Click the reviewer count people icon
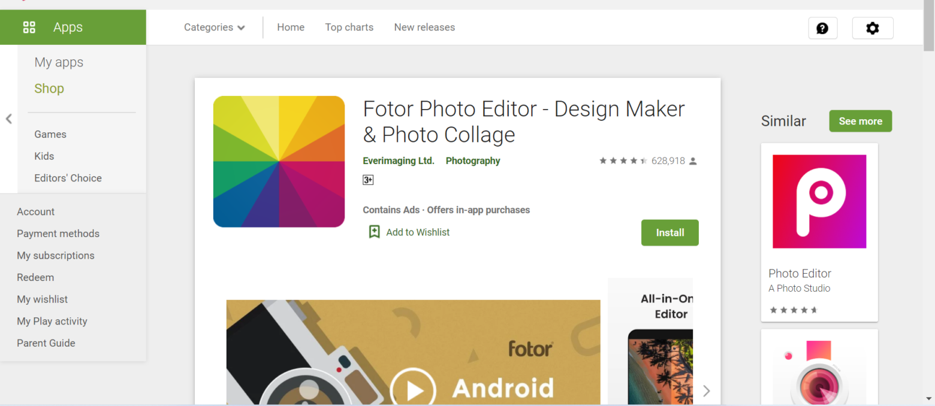This screenshot has height=406, width=935. pos(694,160)
